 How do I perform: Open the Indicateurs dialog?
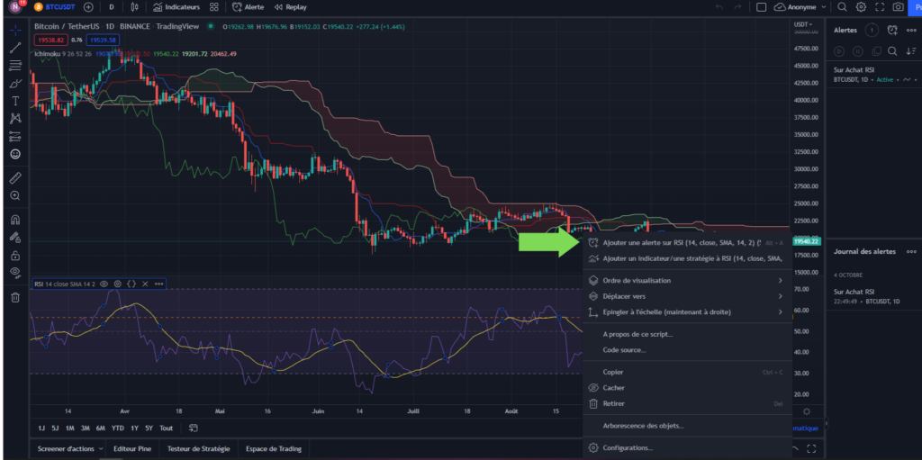tap(176, 7)
